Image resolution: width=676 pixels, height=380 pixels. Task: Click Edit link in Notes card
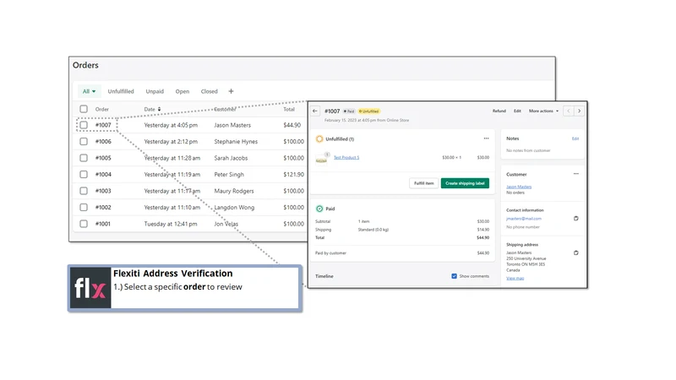pyautogui.click(x=575, y=138)
